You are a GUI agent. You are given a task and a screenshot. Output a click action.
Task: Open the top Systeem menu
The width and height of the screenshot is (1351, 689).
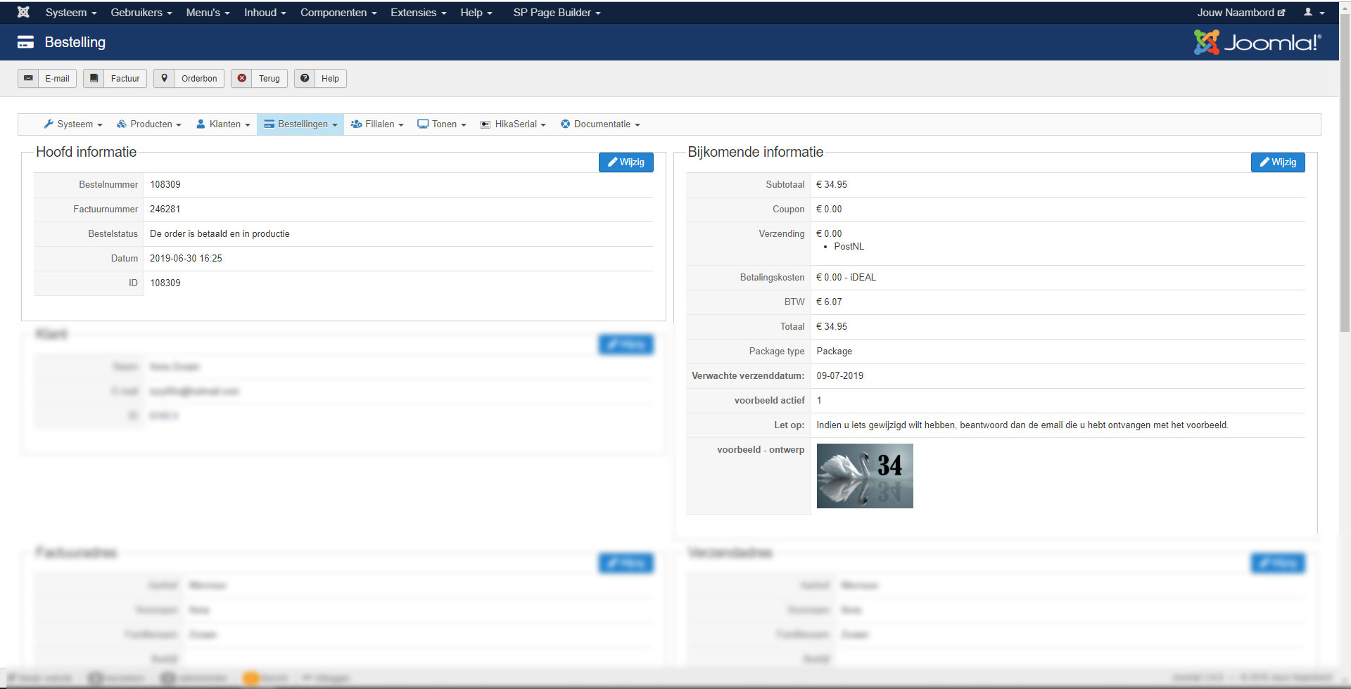click(71, 13)
